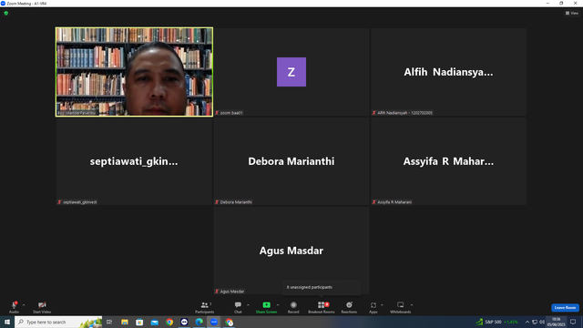Open Microsoft Edge from the taskbar

click(199, 322)
